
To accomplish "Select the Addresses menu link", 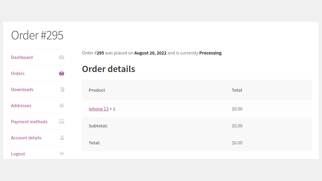I will coord(21,106).
